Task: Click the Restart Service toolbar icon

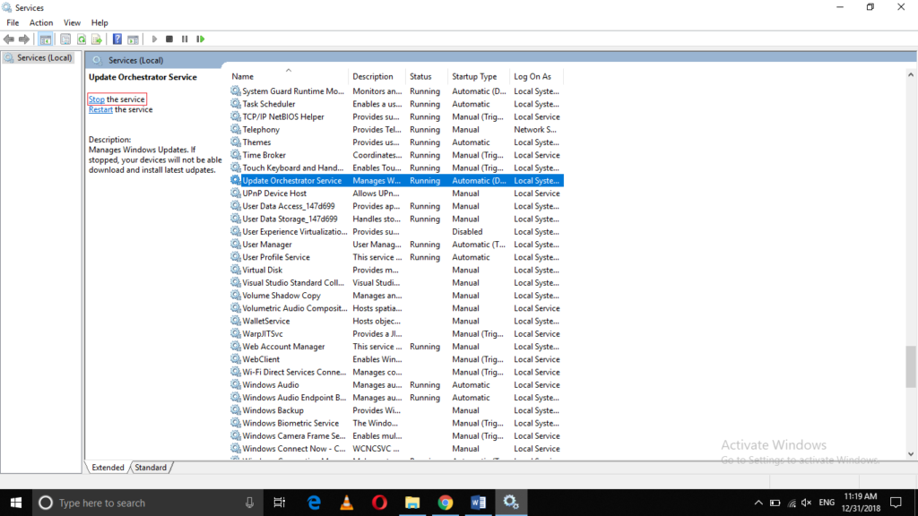Action: coord(200,39)
